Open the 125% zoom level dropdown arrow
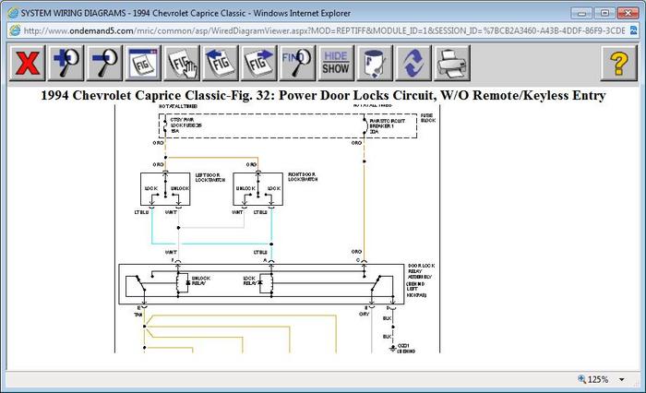 [621, 379]
